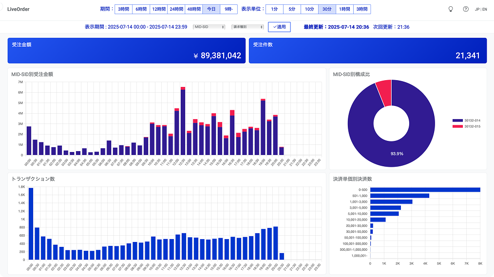Viewport: 494px width, 277px height.
Task: Toggle legend swatch for 30132-014
Action: 457,120
